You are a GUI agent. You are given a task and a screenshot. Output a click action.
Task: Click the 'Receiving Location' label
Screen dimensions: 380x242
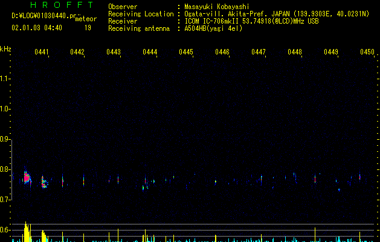[x=141, y=14]
